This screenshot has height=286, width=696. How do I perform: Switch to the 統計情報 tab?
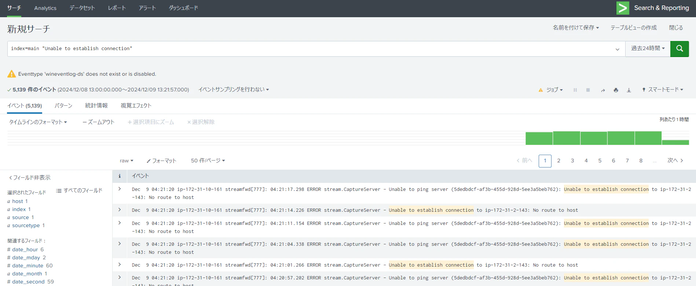(x=96, y=106)
